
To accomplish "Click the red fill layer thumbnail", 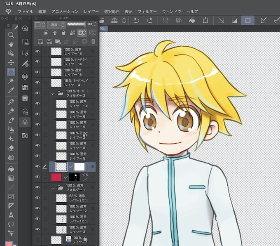I will point(56,177).
